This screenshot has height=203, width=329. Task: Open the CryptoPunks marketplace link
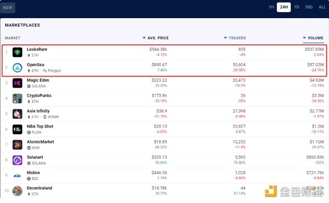(x=39, y=95)
